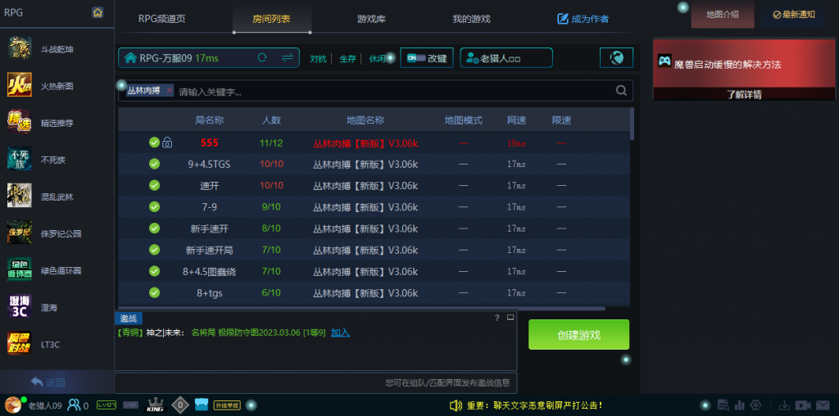
Task: Remove the 丛林肉搏 search tag
Action: (x=170, y=91)
